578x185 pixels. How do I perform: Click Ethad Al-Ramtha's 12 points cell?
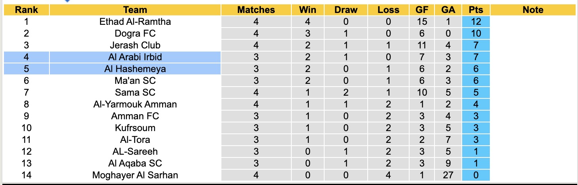[476, 22]
